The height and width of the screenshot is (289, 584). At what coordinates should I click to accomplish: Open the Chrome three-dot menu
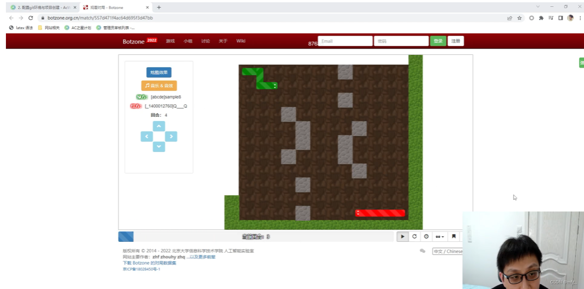point(580,18)
